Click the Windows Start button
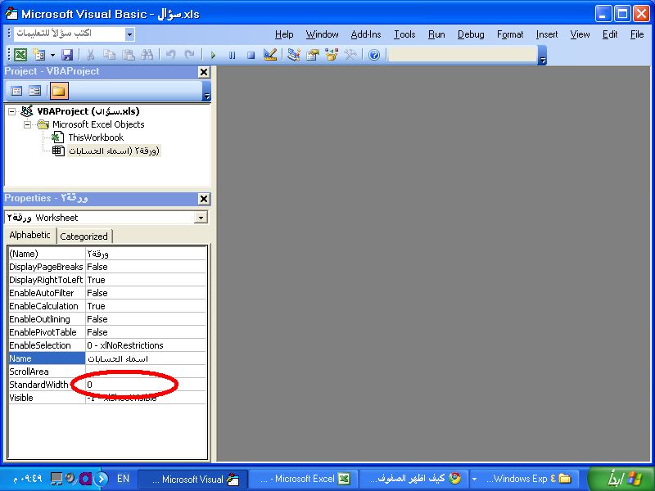655x491 pixels. pos(621,479)
